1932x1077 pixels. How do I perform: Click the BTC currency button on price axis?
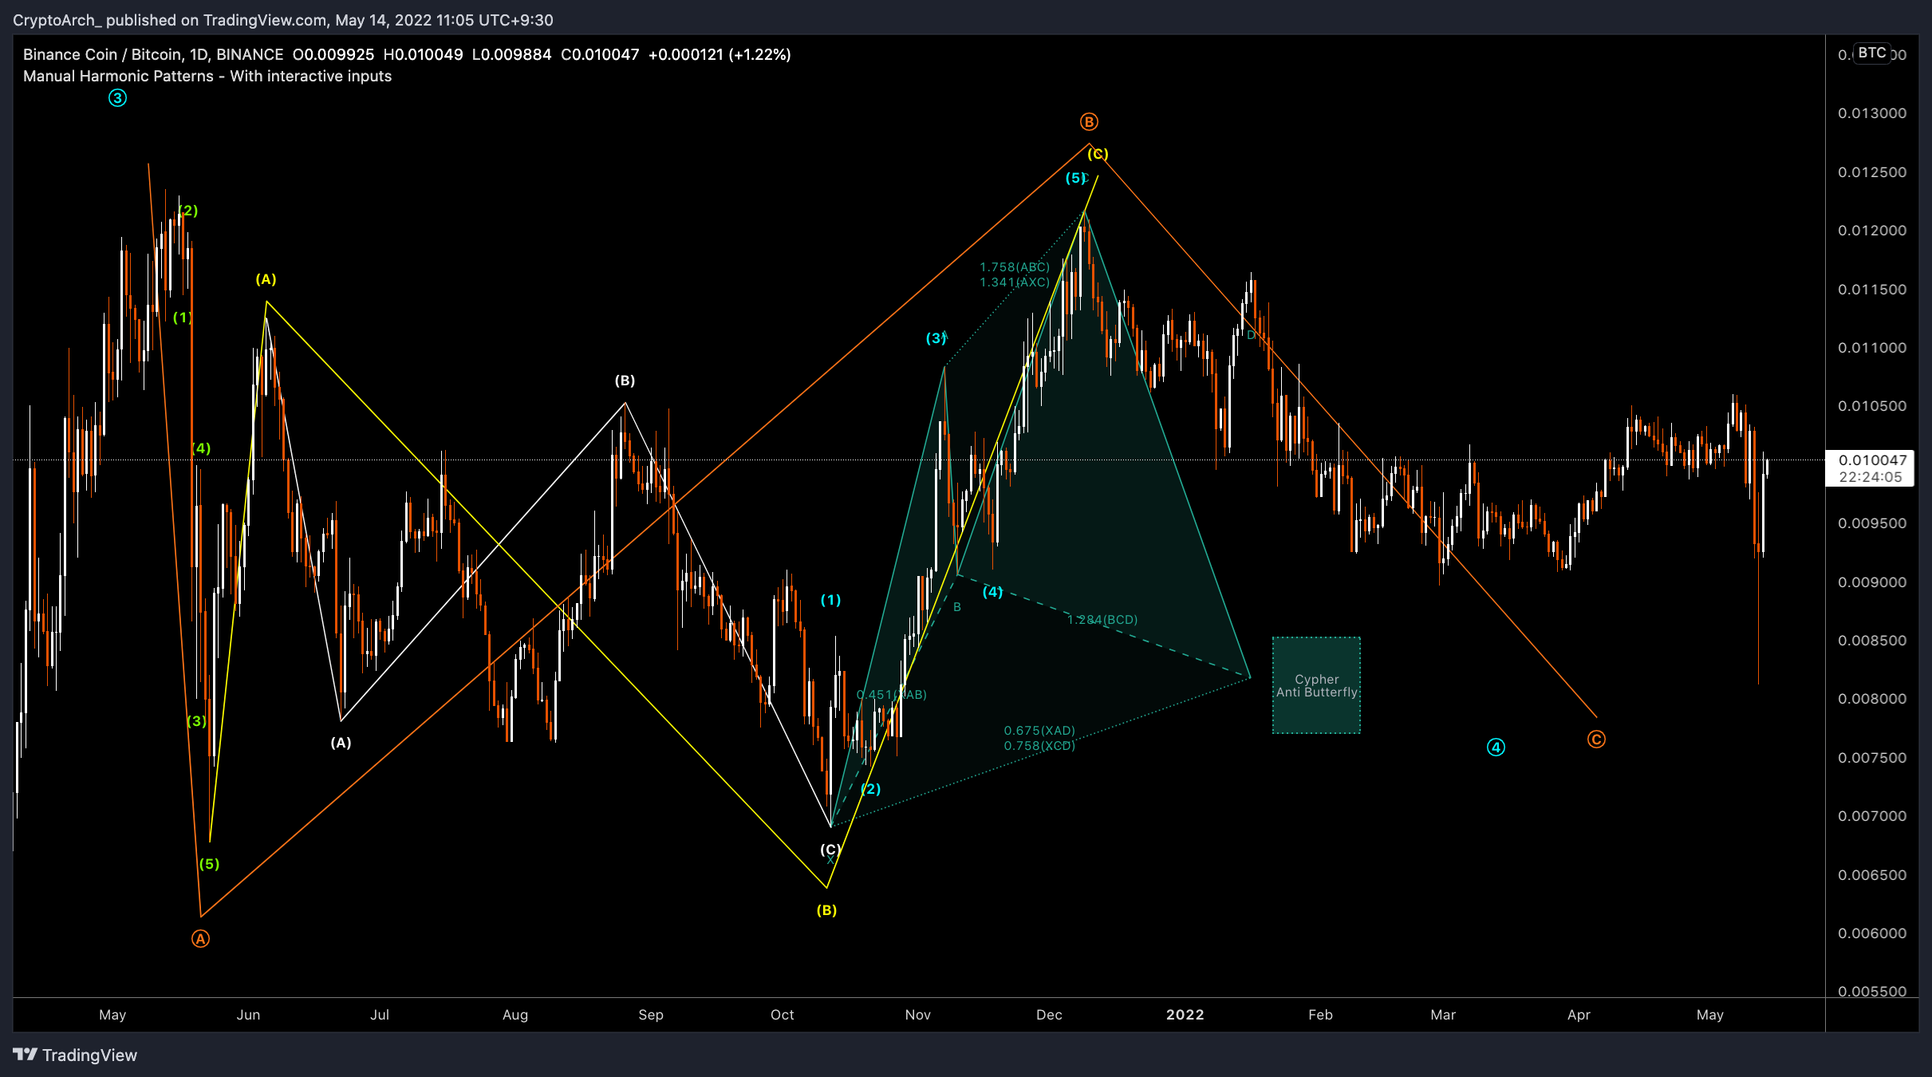click(1871, 53)
